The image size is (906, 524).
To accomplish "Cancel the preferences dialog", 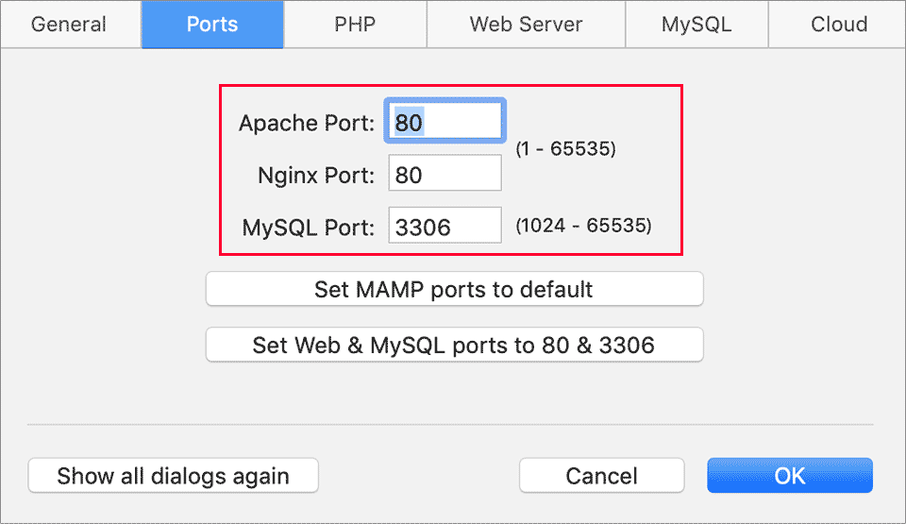I will [x=601, y=476].
